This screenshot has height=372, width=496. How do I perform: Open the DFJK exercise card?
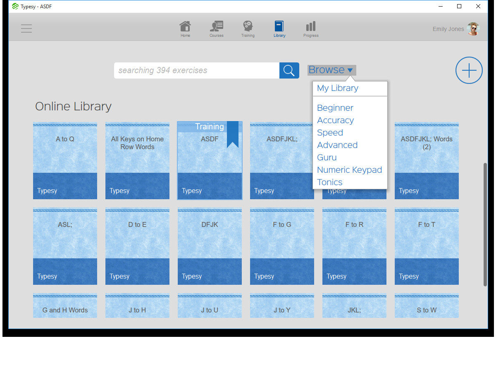pyautogui.click(x=210, y=246)
